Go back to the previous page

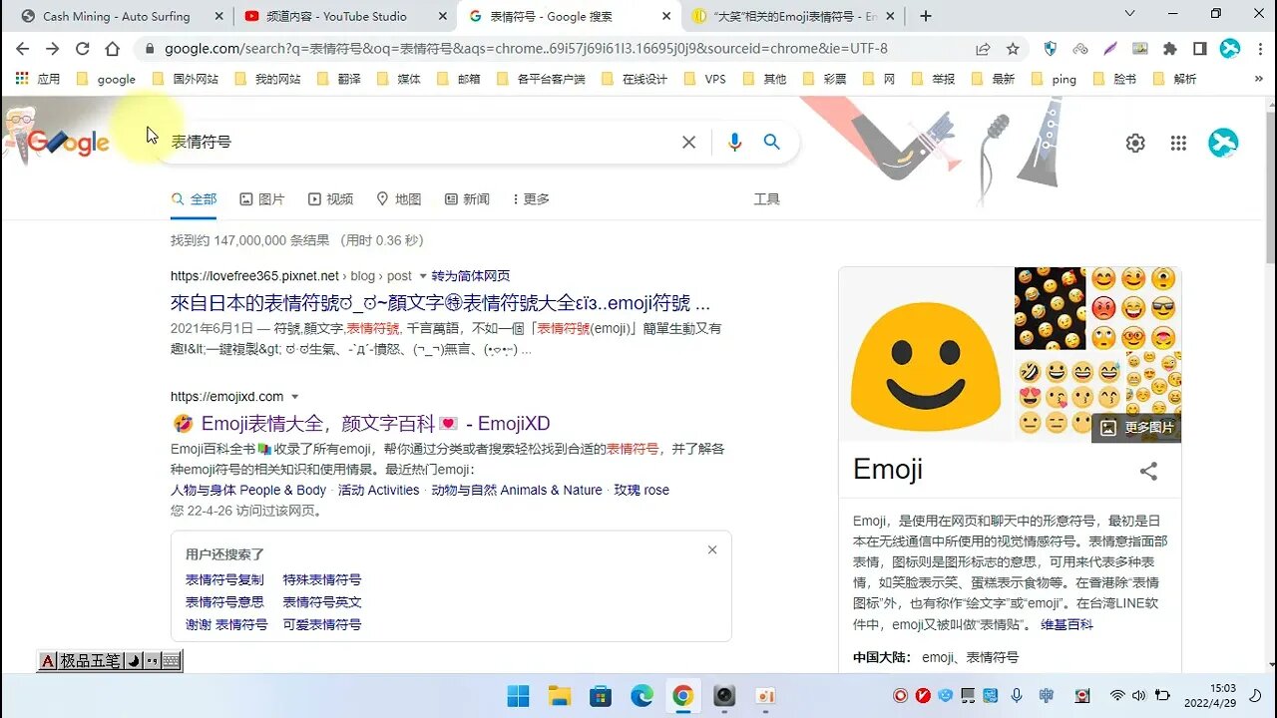pos(22,48)
